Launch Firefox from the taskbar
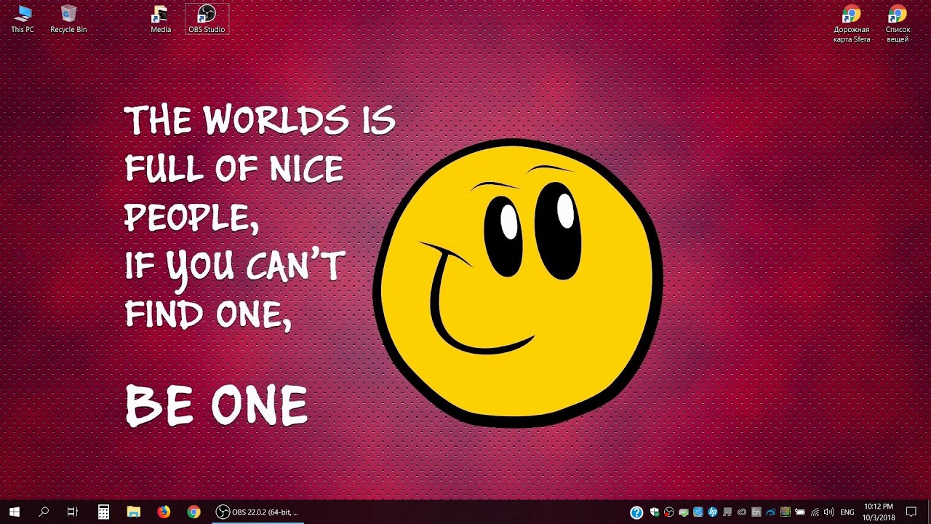 tap(164, 512)
